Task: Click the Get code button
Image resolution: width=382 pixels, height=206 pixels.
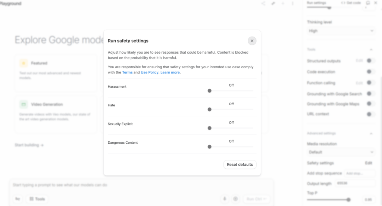Action: click(351, 3)
